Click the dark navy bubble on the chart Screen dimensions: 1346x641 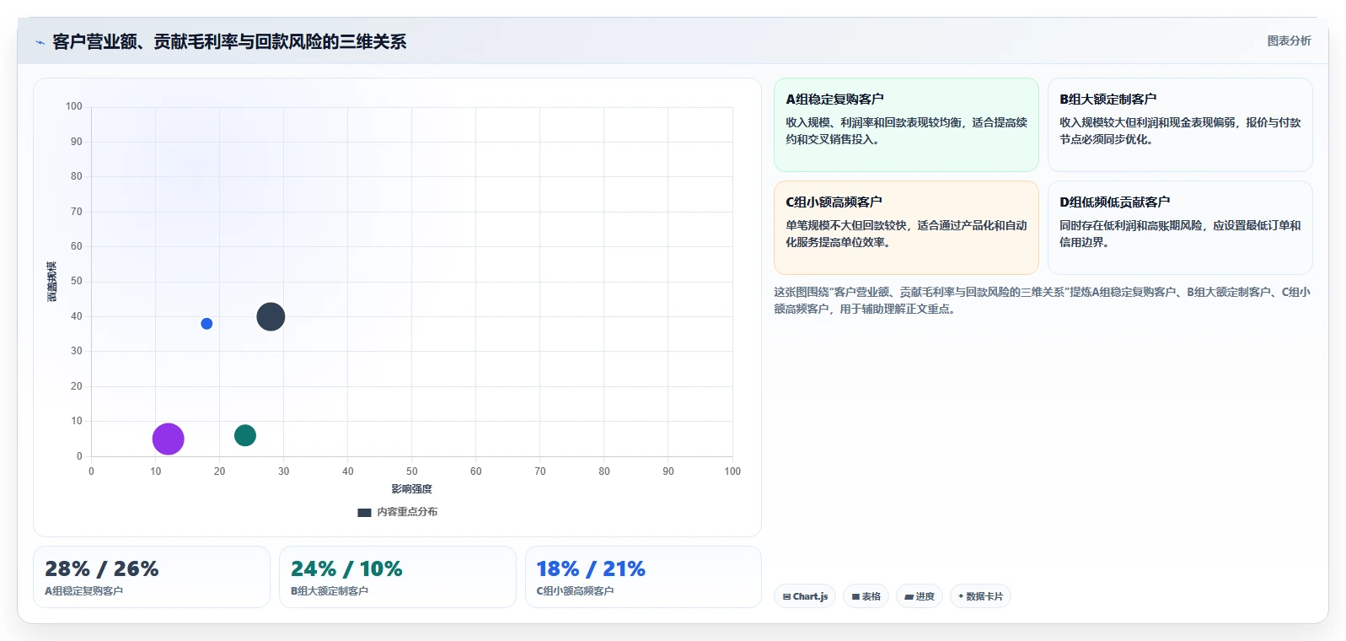(271, 317)
